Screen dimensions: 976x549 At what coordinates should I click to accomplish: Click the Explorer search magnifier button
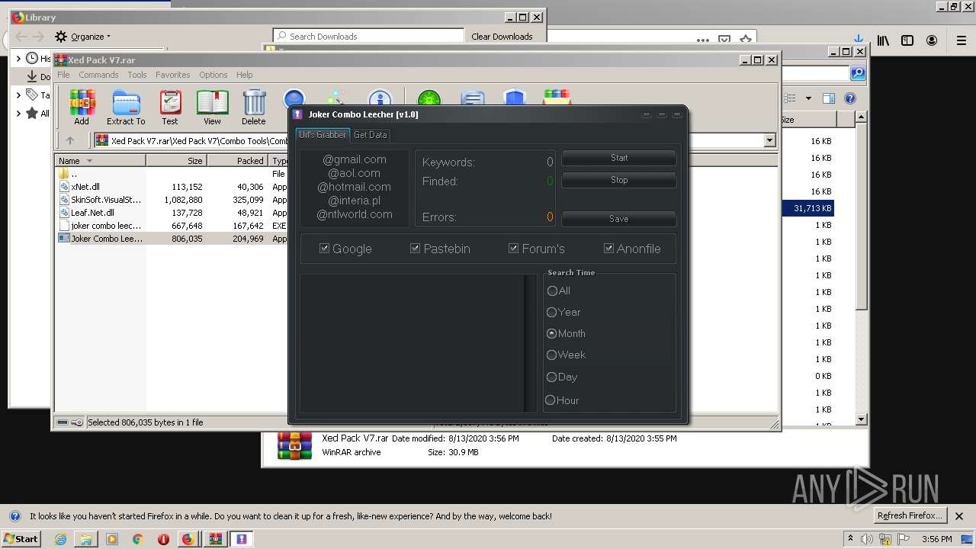pos(858,73)
